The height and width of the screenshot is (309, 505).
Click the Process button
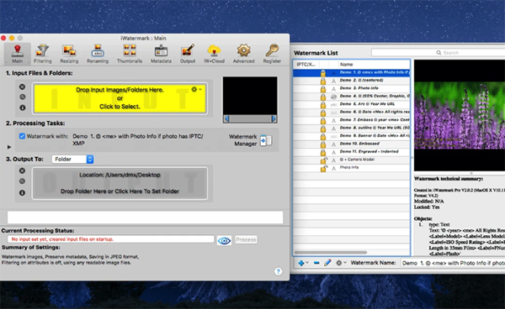246,239
